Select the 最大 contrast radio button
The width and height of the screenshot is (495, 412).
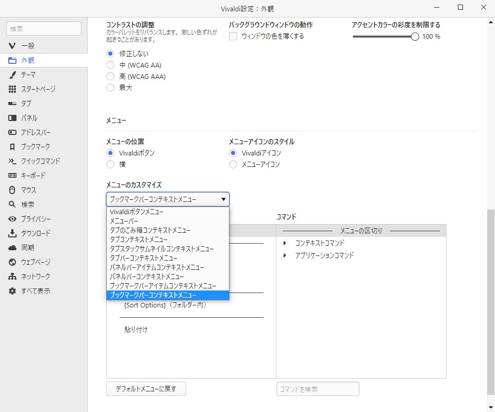tap(110, 88)
